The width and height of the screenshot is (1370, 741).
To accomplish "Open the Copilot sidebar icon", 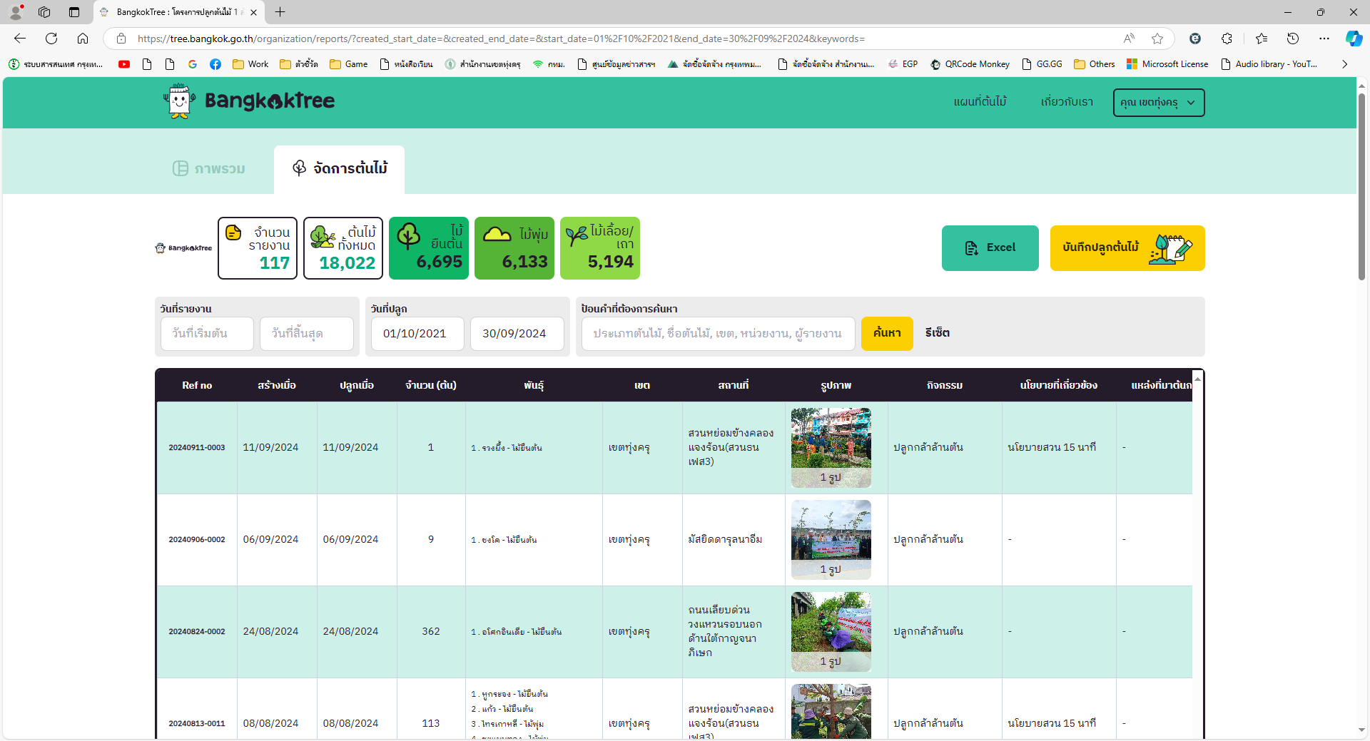I will [x=1353, y=39].
